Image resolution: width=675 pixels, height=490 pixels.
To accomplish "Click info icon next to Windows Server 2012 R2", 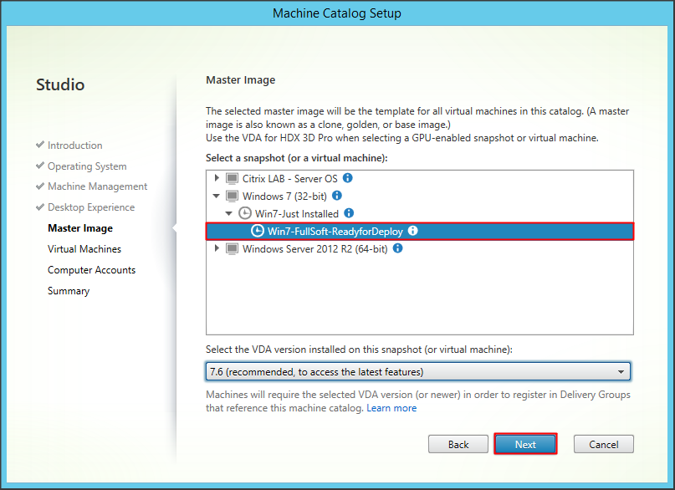I will pyautogui.click(x=398, y=248).
